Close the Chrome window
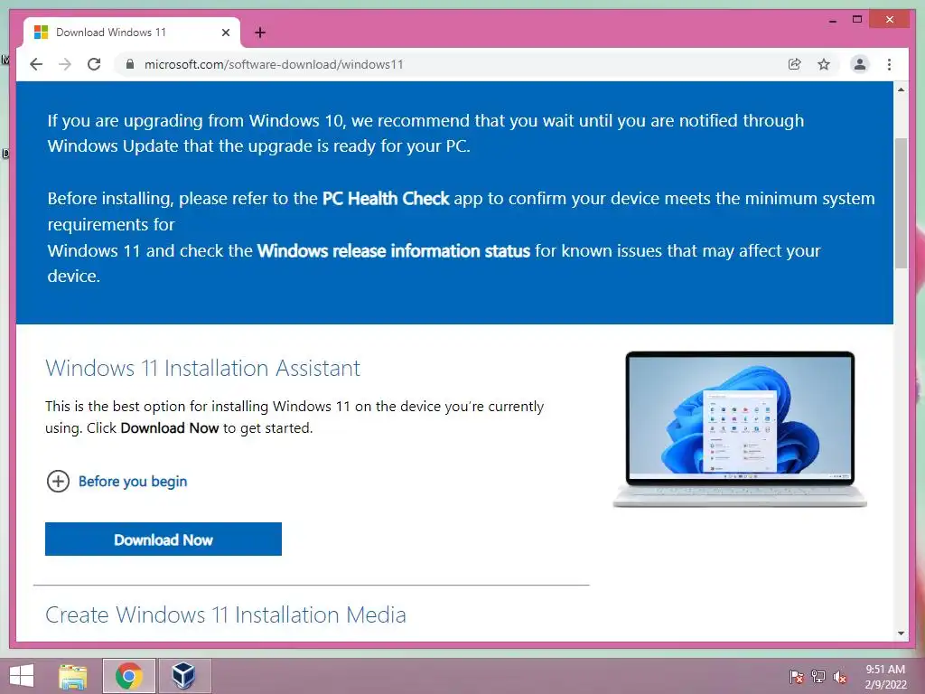Screen dimensions: 925x694 [890, 20]
